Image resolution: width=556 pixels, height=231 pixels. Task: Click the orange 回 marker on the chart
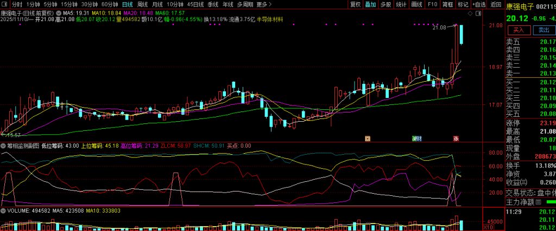[x=368, y=138]
